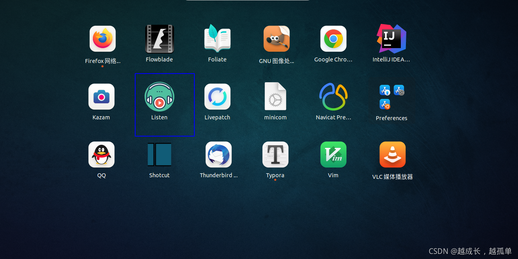This screenshot has height=259, width=518.
Task: Click the 'Flowblade' app label
Action: pyautogui.click(x=159, y=59)
